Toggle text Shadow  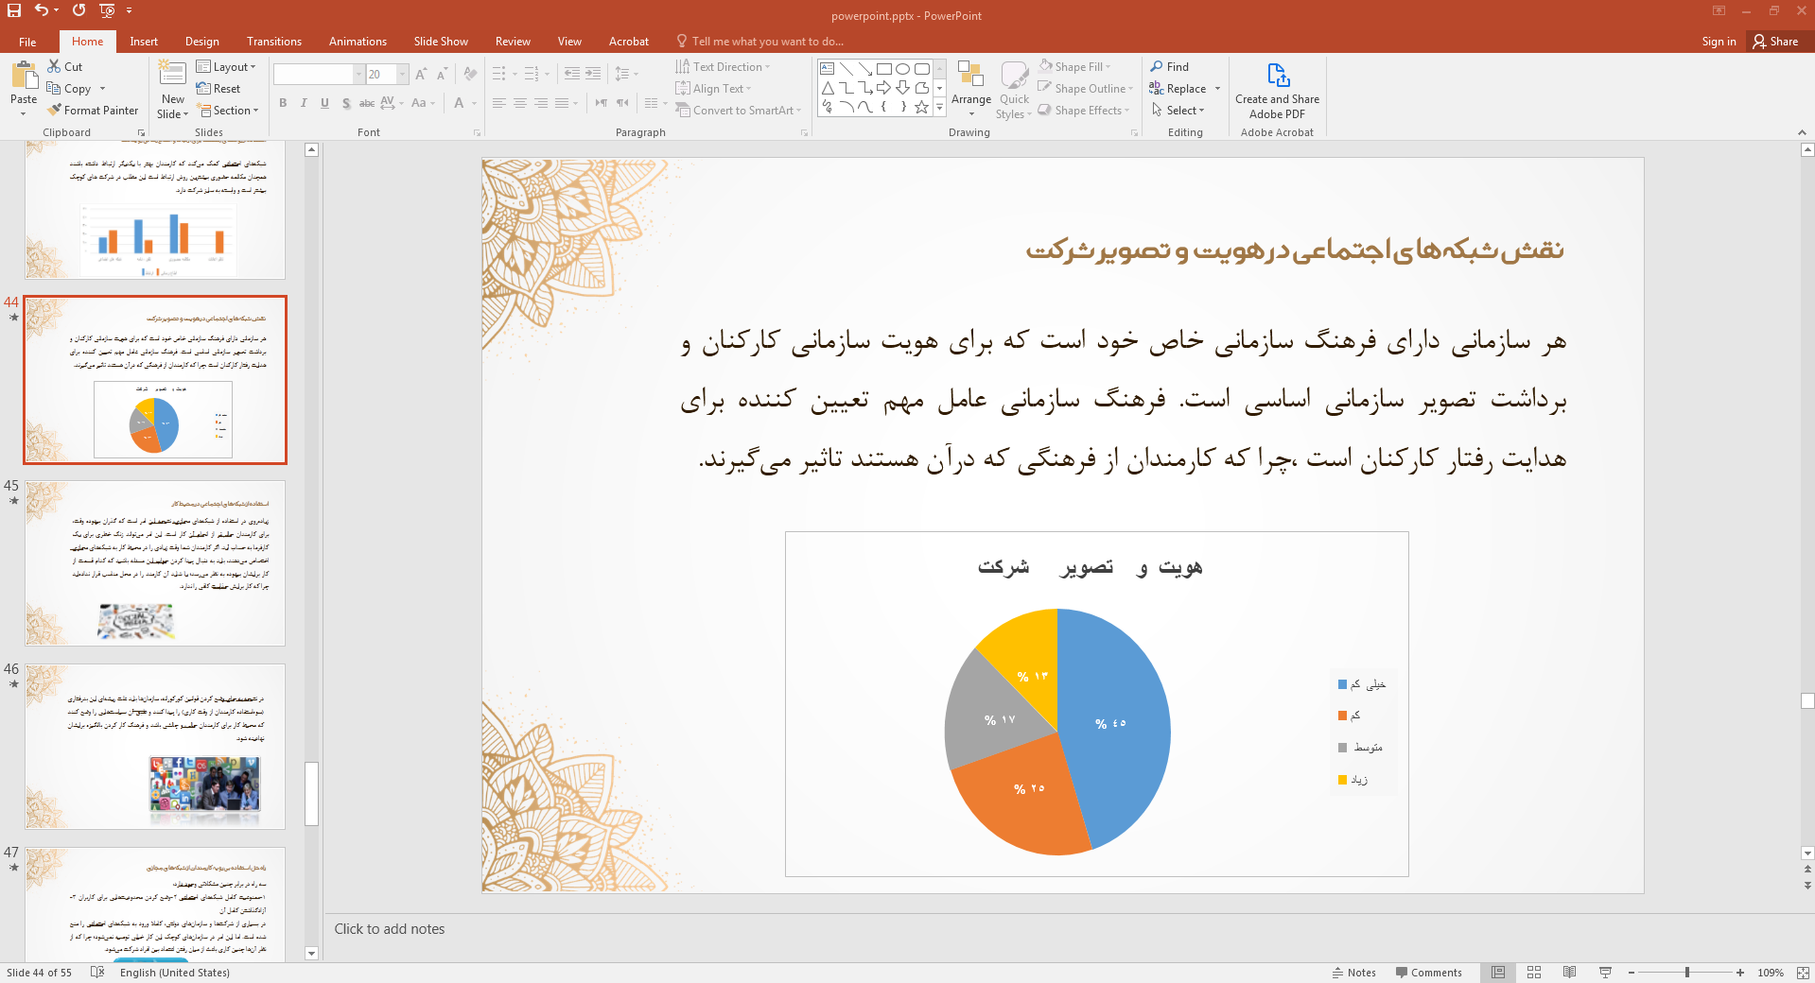coord(346,103)
